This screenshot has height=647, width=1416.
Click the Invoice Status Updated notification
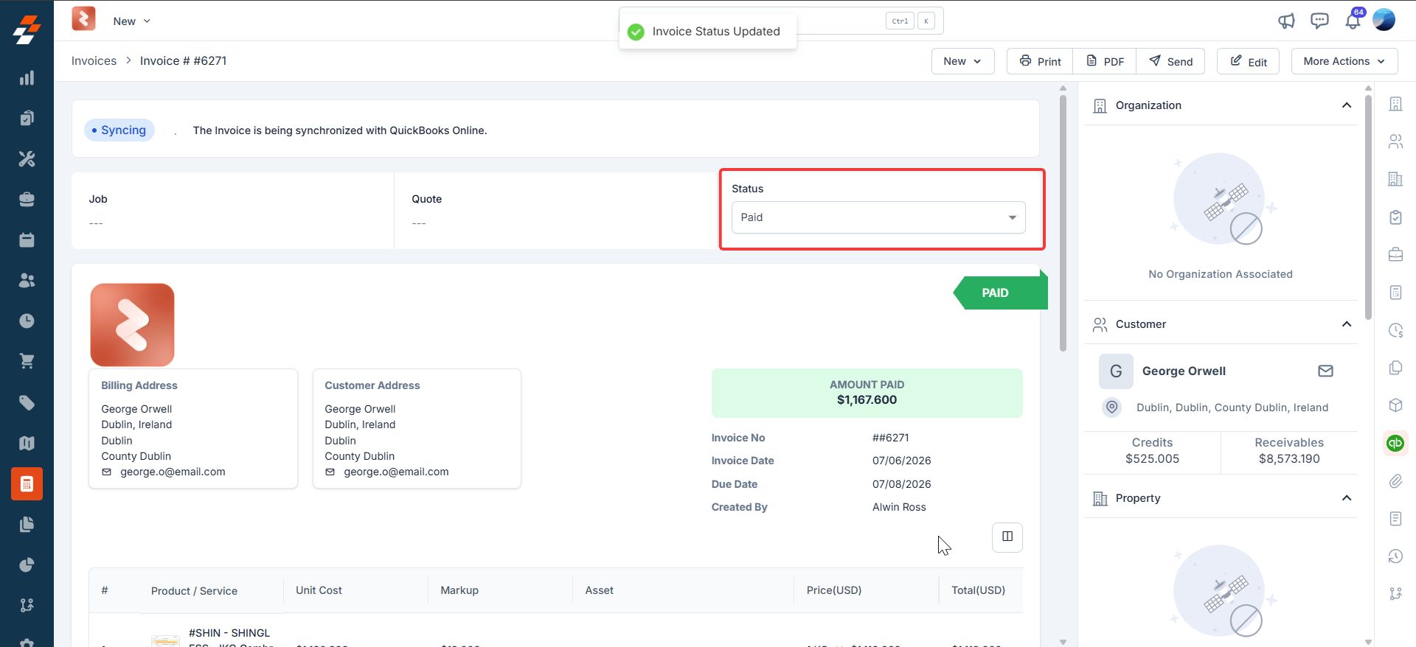pos(708,32)
